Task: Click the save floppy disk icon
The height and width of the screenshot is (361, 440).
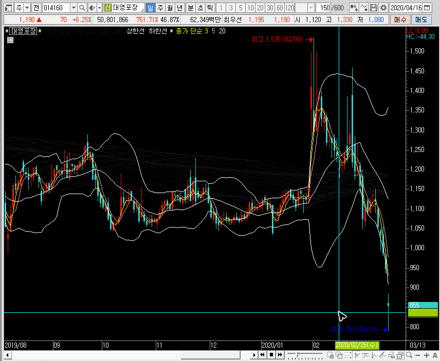Action: pos(374,8)
